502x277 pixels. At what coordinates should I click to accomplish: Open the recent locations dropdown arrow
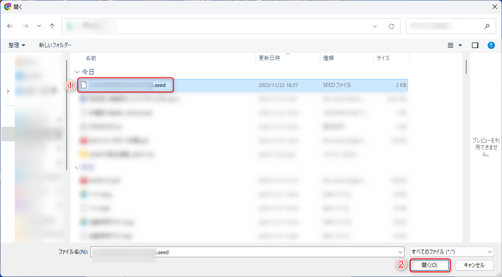39,26
